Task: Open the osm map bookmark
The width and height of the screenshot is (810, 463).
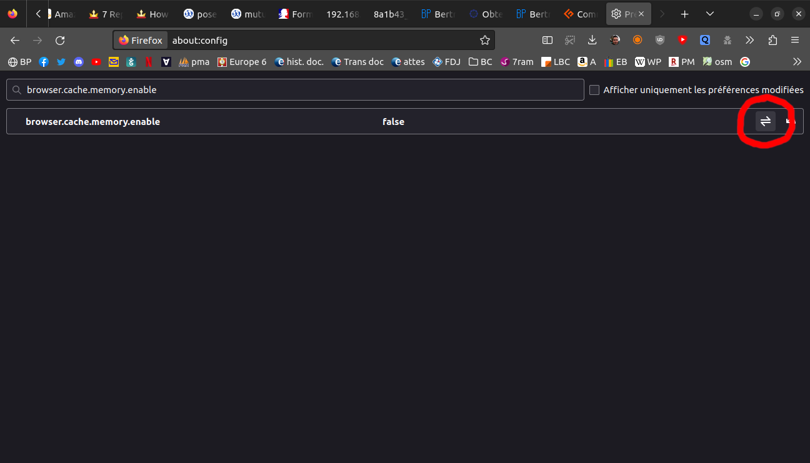Action: point(717,62)
